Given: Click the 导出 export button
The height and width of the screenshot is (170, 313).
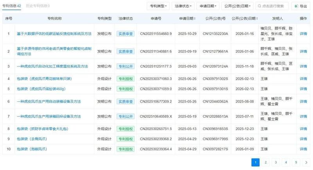Looking at the screenshot, I should pyautogui.click(x=301, y=6).
